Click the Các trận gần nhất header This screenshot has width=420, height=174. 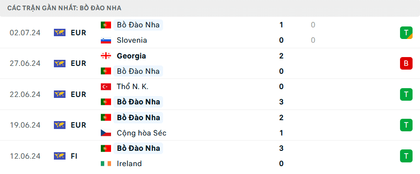tap(64, 8)
